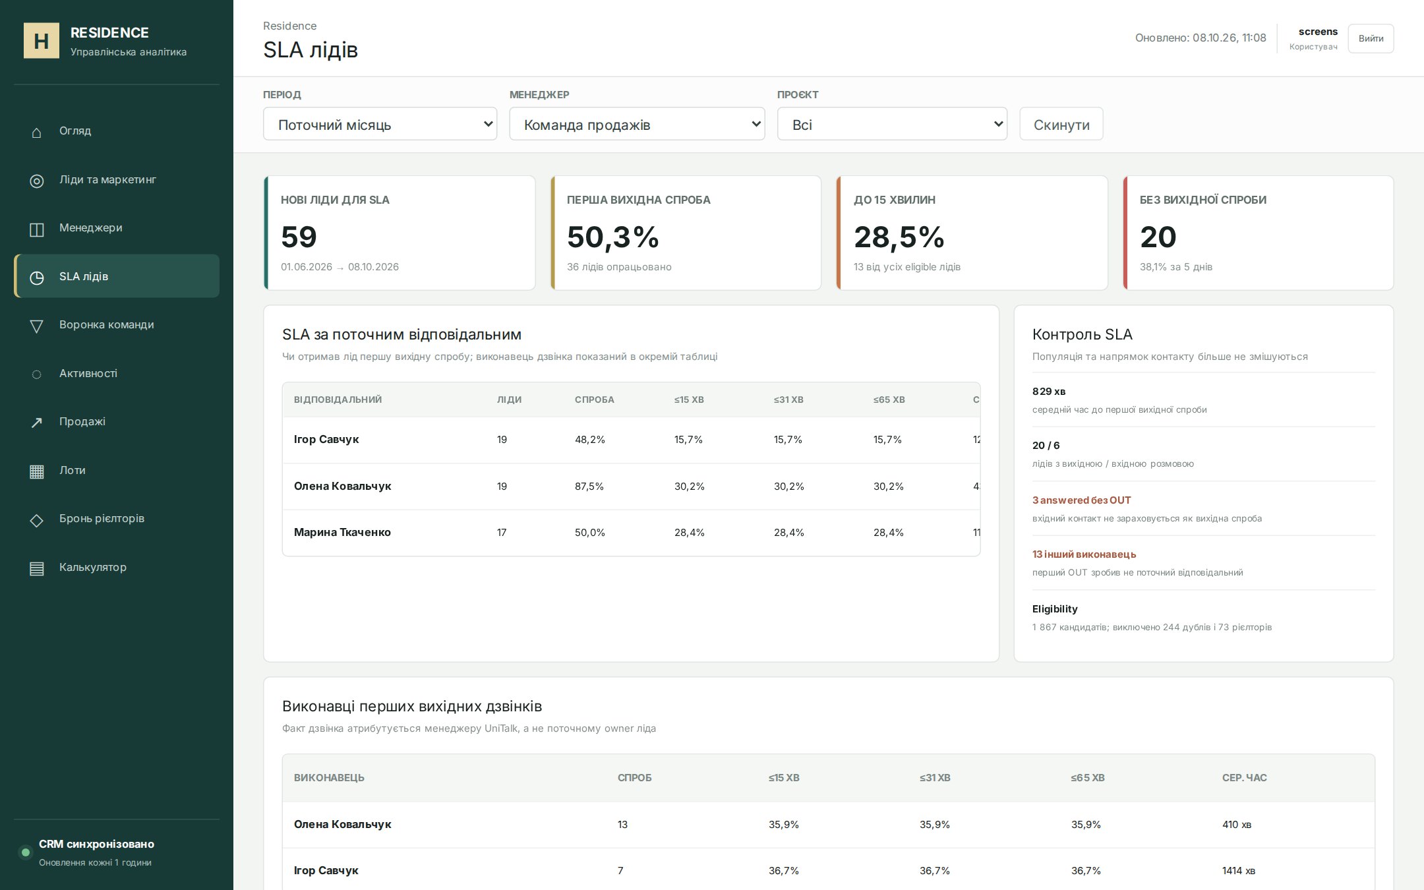
Task: Expand the Менеджер dropdown Команда продажів
Action: 637,124
